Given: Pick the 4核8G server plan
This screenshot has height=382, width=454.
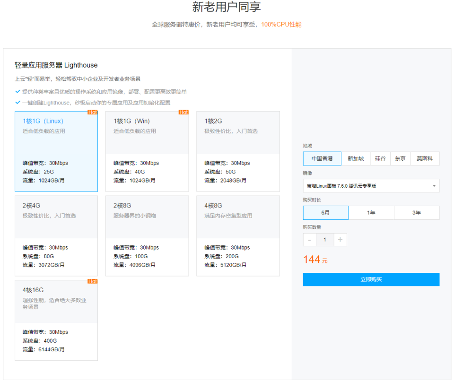Looking at the screenshot, I should (238, 236).
